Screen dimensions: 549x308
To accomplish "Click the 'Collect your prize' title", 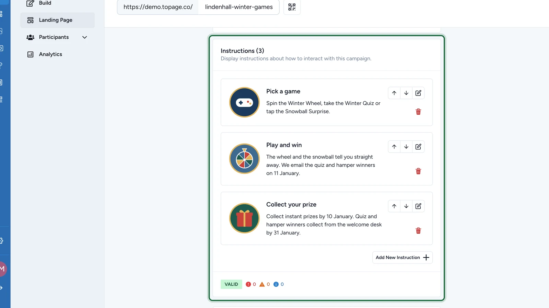I will 291,205.
